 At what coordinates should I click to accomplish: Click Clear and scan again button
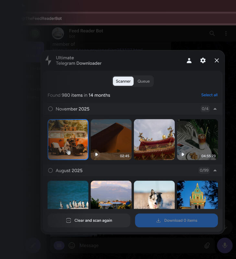tap(89, 220)
